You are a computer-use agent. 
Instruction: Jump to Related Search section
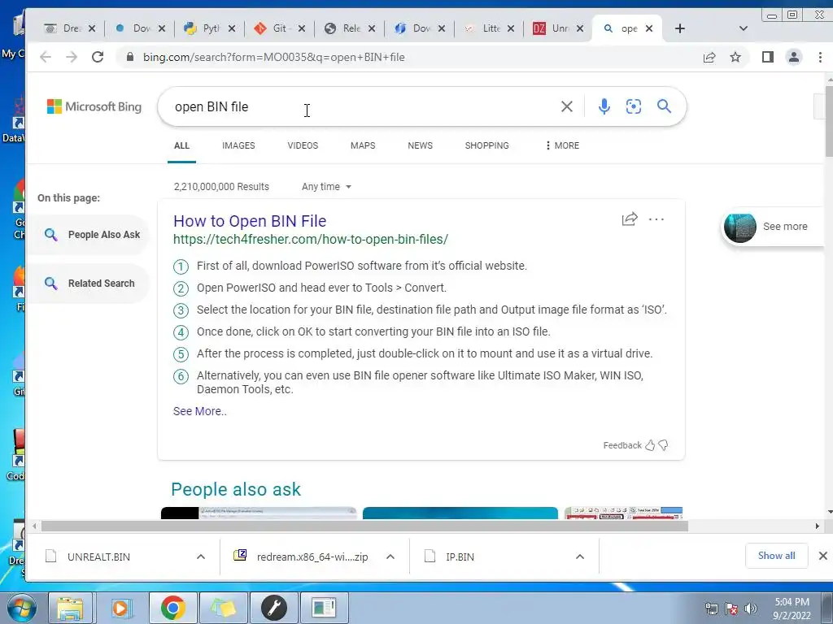click(89, 284)
